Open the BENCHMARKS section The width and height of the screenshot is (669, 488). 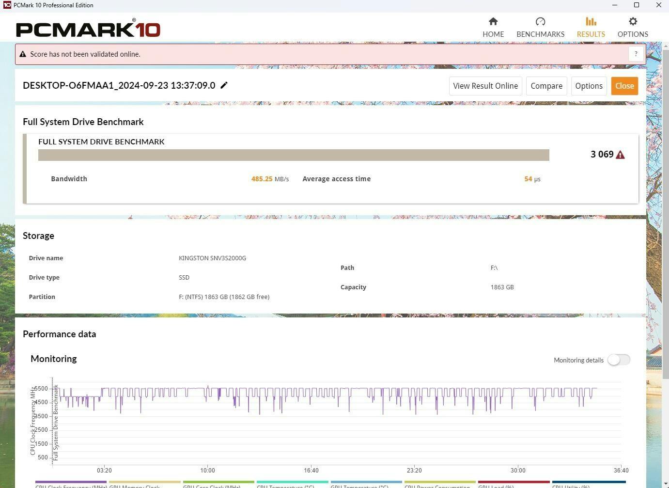540,27
